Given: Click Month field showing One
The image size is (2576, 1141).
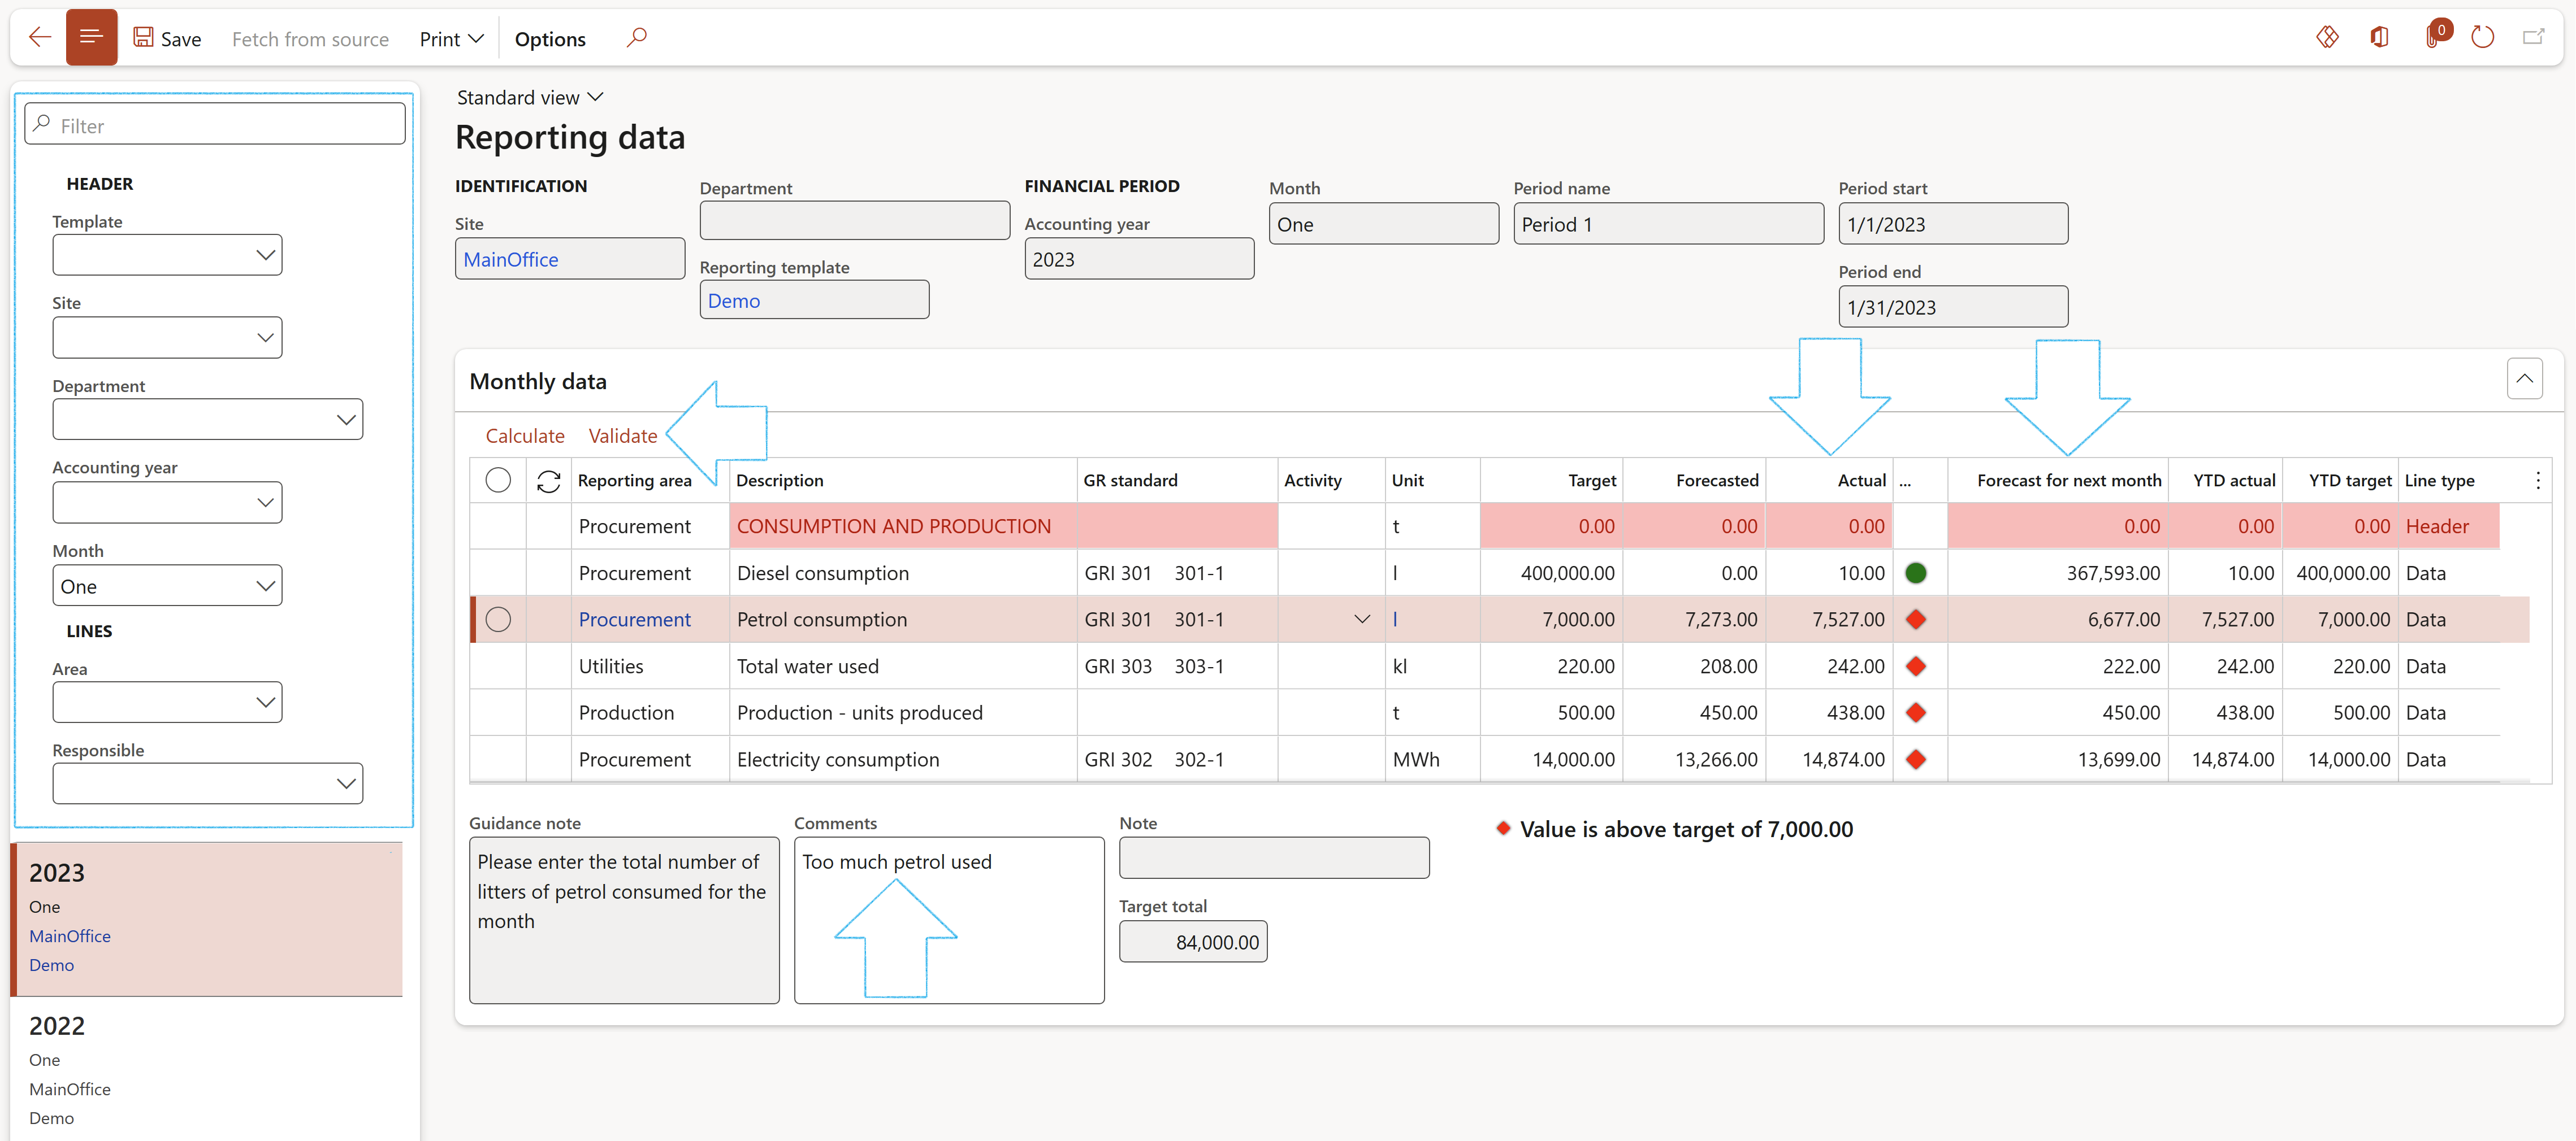Looking at the screenshot, I should coord(1383,224).
